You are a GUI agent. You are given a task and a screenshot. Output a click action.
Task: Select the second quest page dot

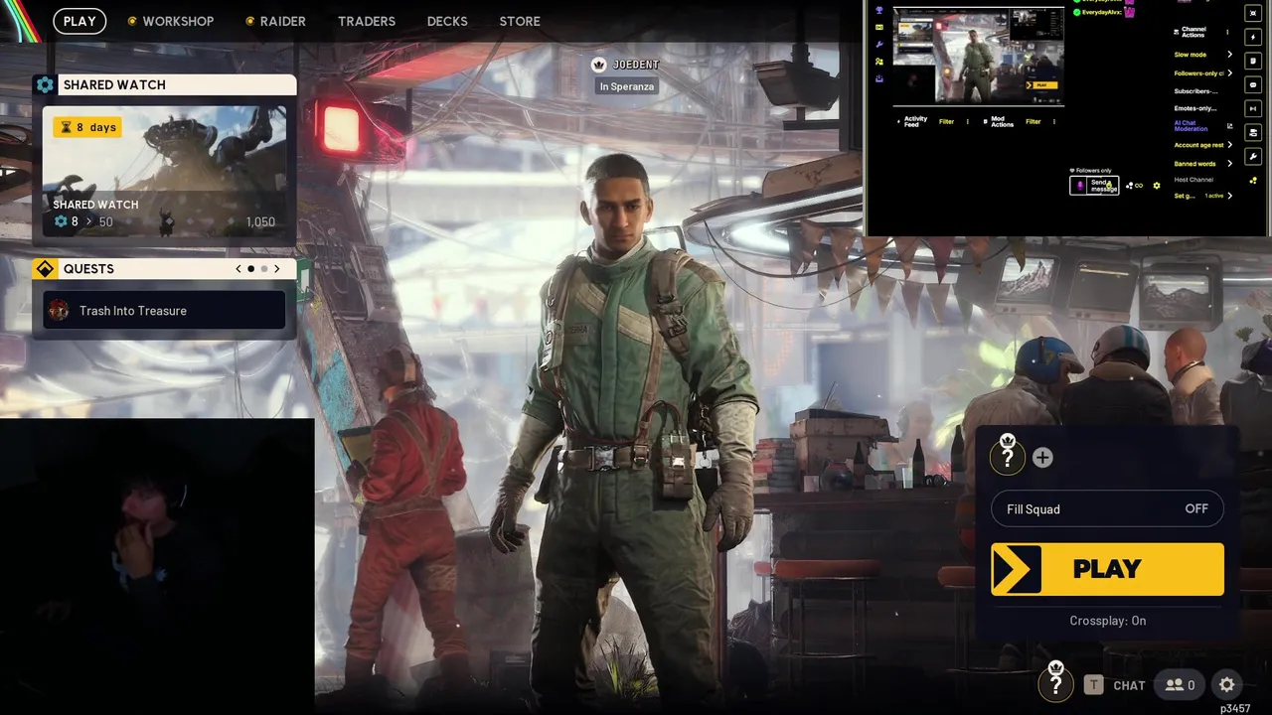[264, 269]
